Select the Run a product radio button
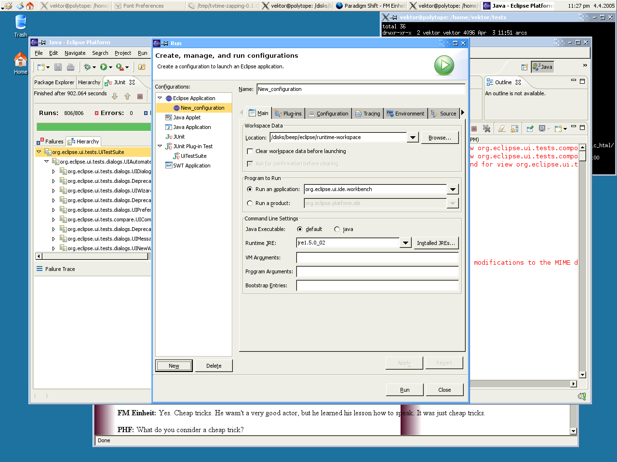Image resolution: width=617 pixels, height=462 pixels. (250, 203)
